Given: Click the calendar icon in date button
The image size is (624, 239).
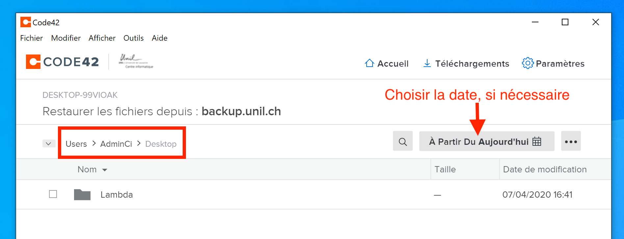Looking at the screenshot, I should click(x=537, y=141).
